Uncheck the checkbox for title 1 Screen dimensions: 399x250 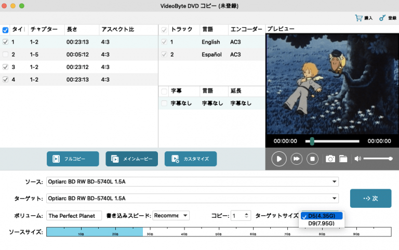coord(5,42)
